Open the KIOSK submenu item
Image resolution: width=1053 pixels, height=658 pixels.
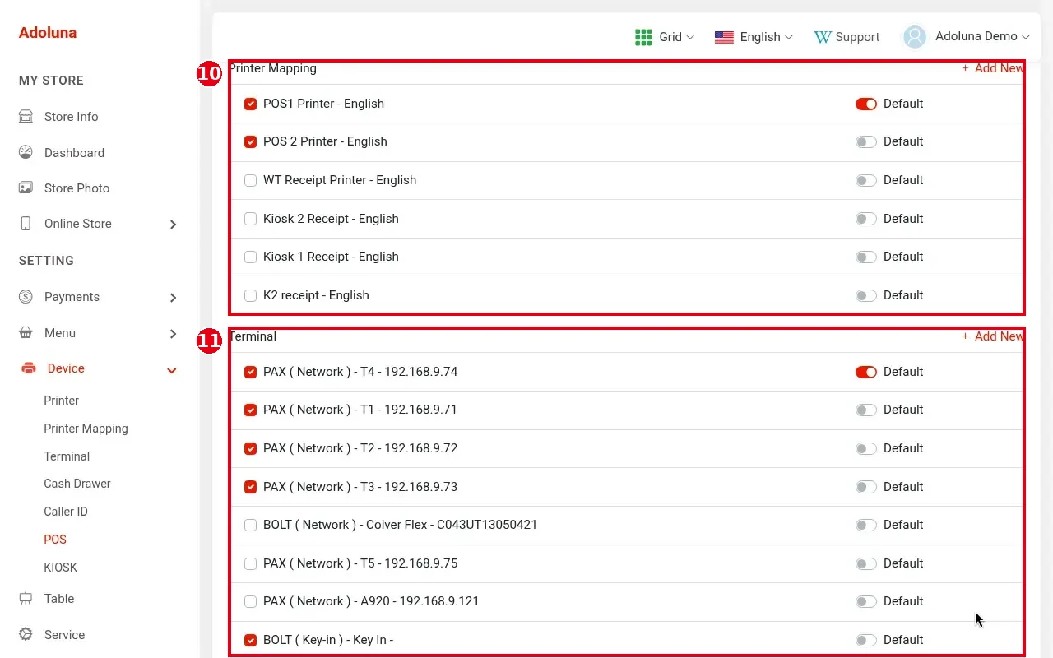(60, 568)
